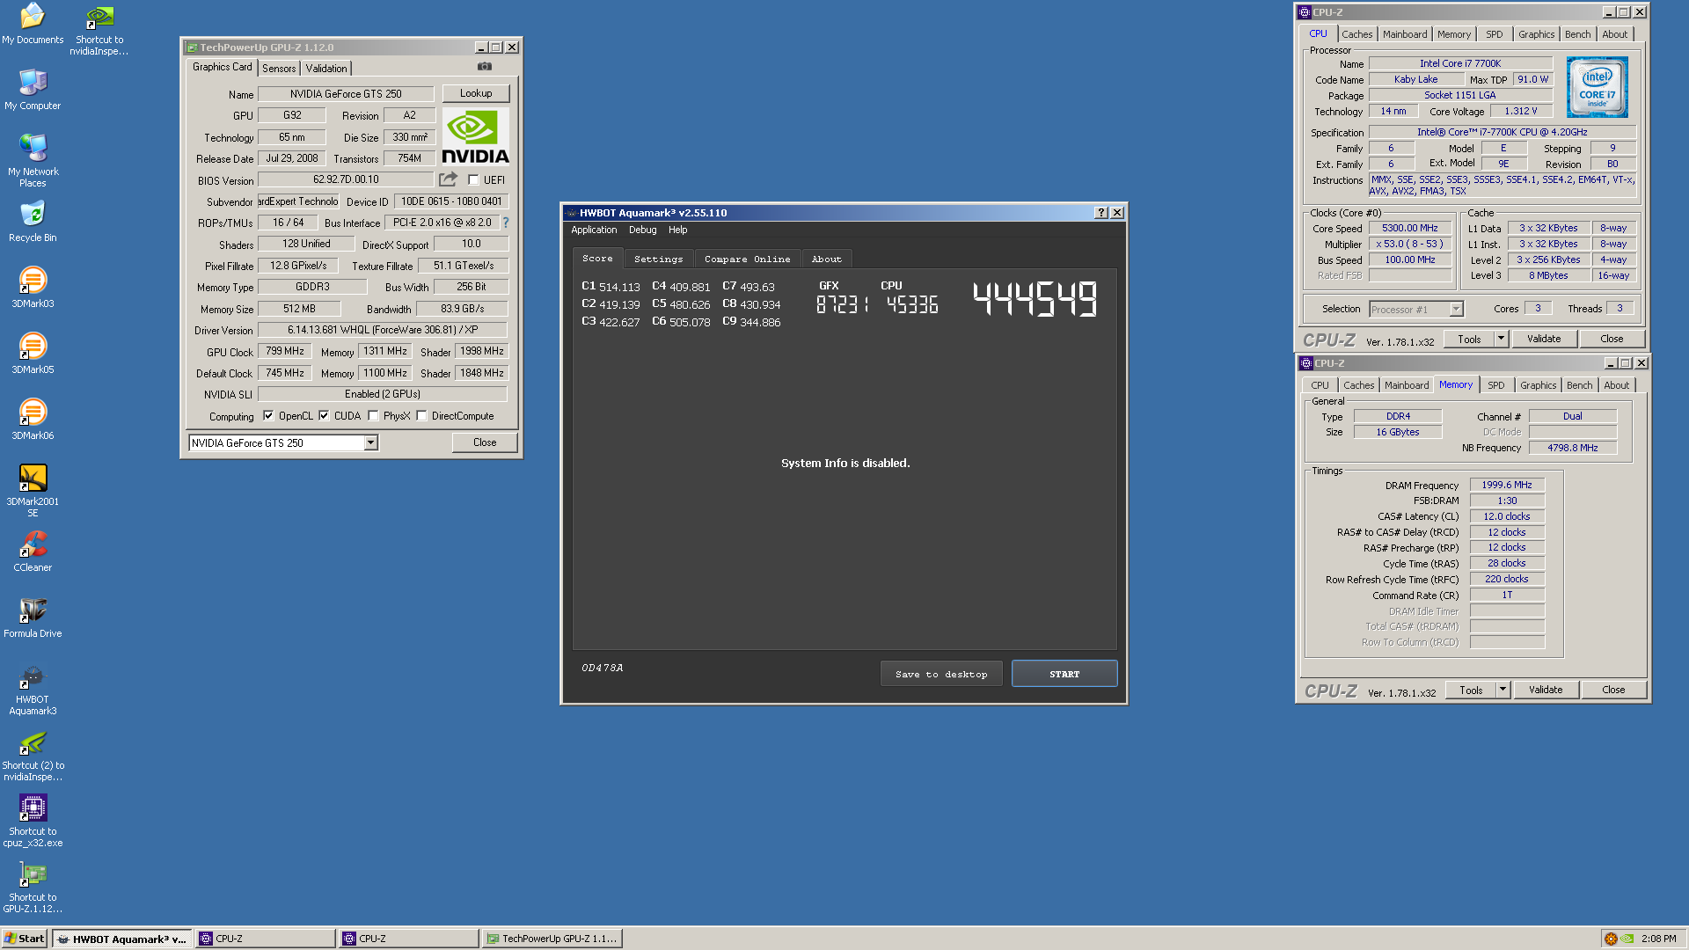Click the GPU-Z screenshot camera icon
This screenshot has width=1689, height=950.
pyautogui.click(x=485, y=67)
